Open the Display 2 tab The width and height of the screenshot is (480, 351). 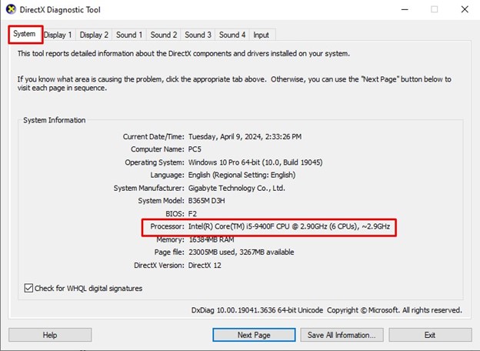[x=94, y=35]
